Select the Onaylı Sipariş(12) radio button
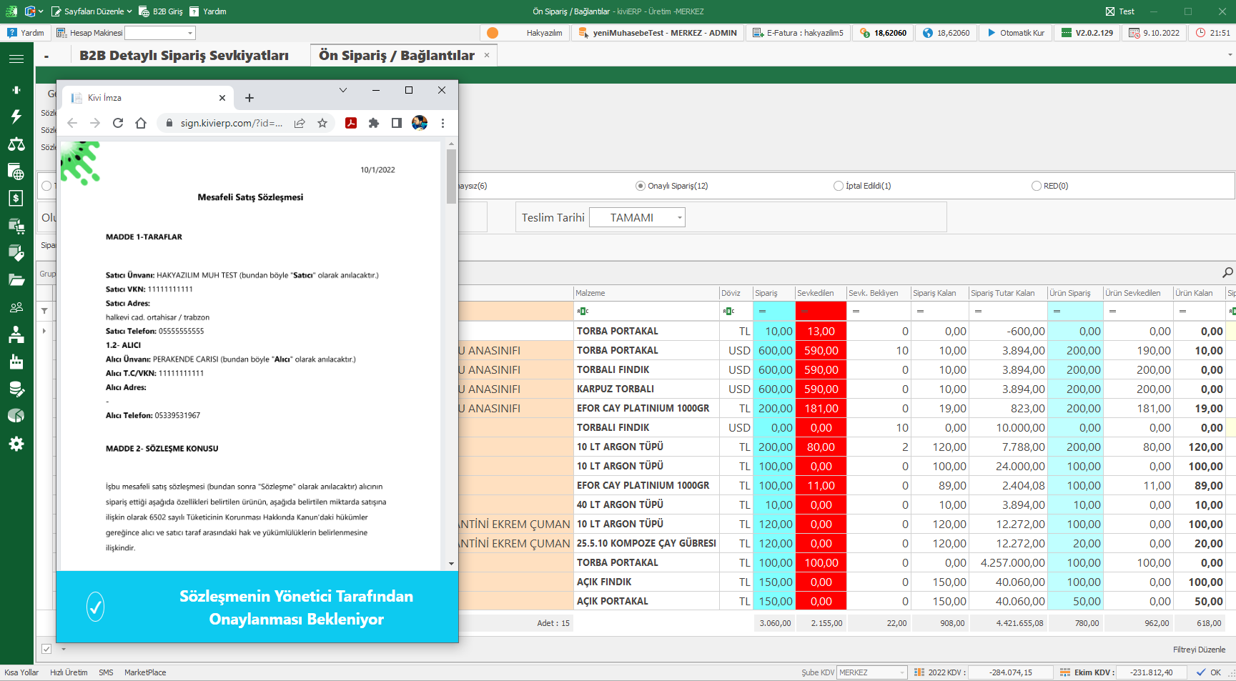 point(641,186)
